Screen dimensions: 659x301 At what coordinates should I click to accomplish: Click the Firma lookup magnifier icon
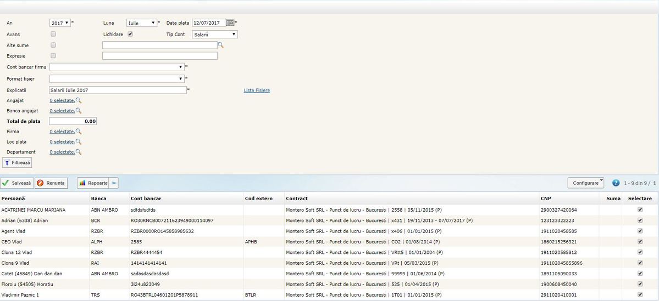(79, 132)
